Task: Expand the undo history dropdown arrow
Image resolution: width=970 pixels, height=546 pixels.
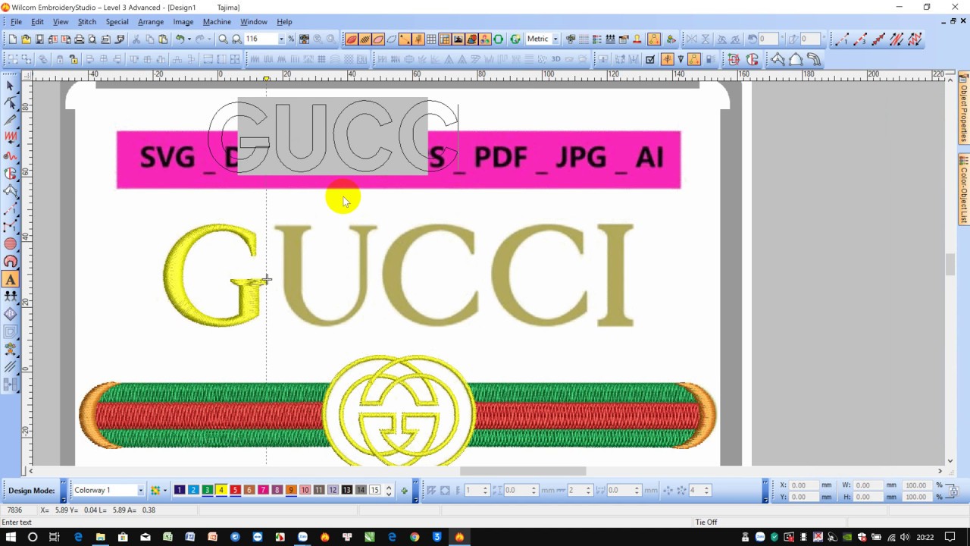Action: click(x=189, y=39)
